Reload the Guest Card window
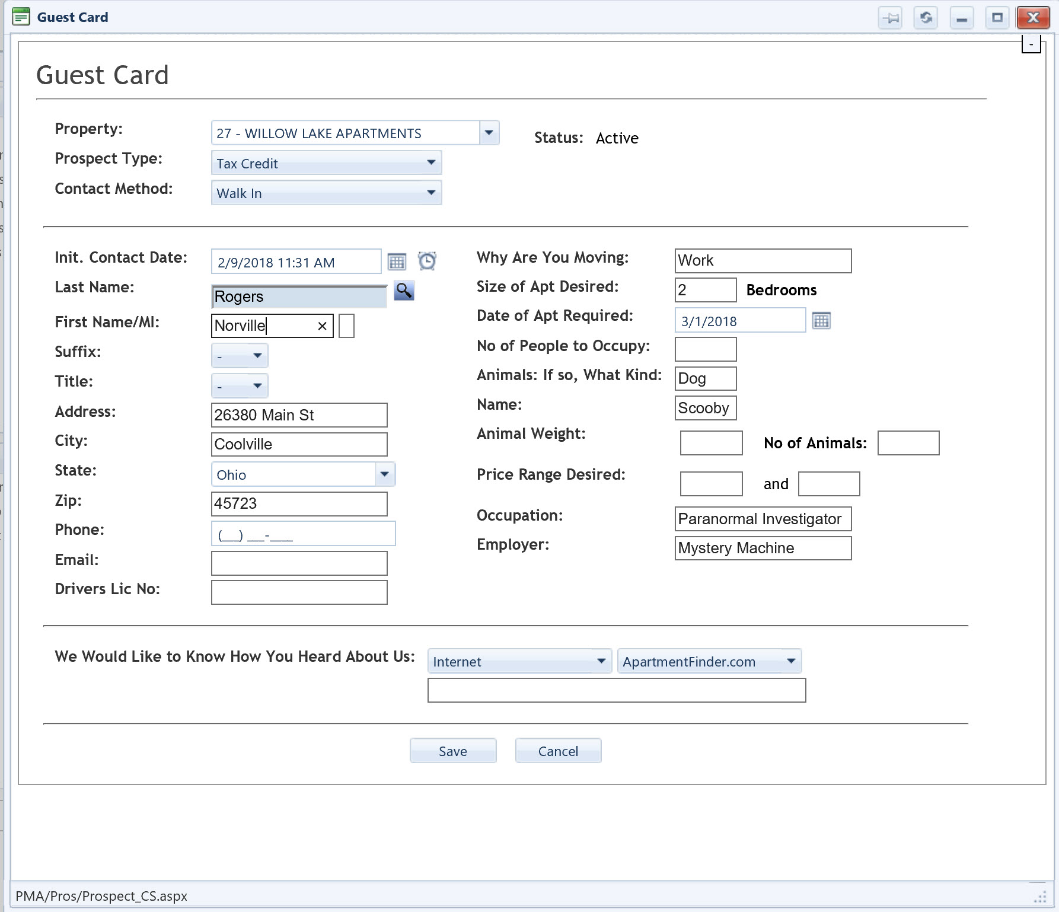1059x912 pixels. point(926,18)
